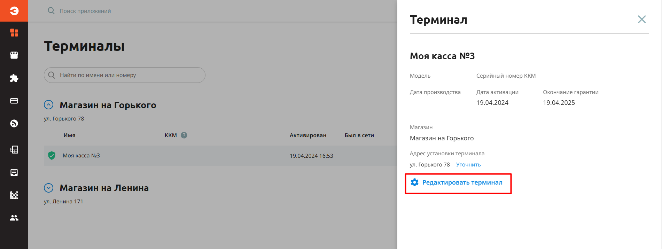The height and width of the screenshot is (249, 662).
Task: Click the question mark help icon near ККМ
Action: (x=184, y=135)
